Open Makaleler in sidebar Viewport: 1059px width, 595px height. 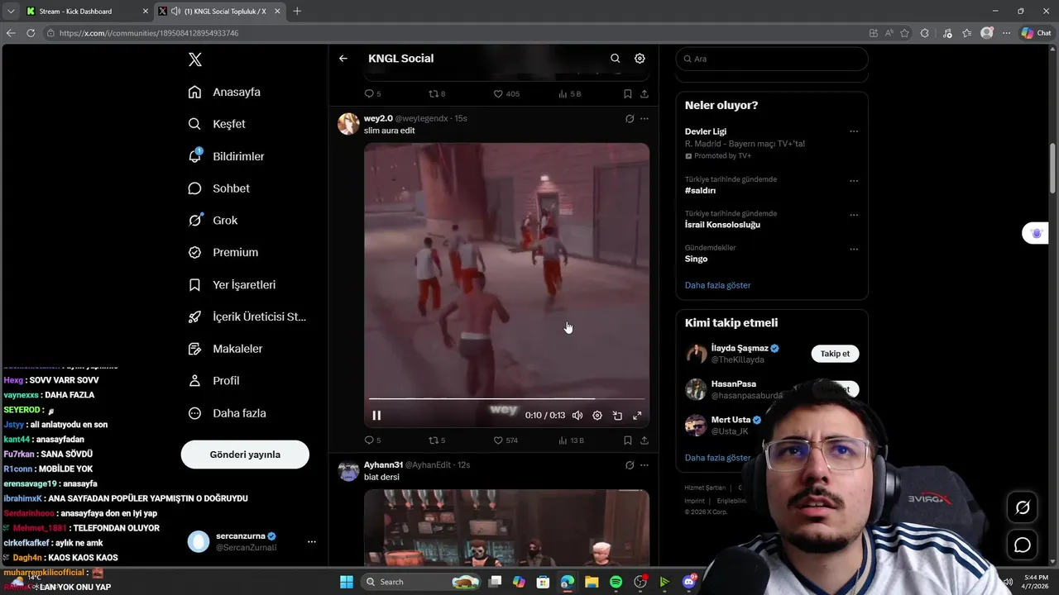click(x=226, y=349)
